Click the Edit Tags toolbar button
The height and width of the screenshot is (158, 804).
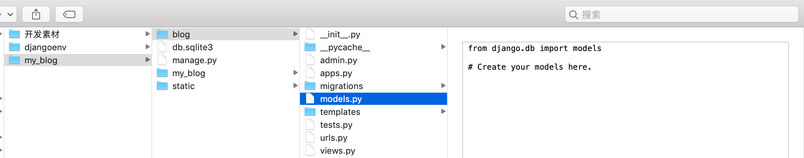click(69, 14)
